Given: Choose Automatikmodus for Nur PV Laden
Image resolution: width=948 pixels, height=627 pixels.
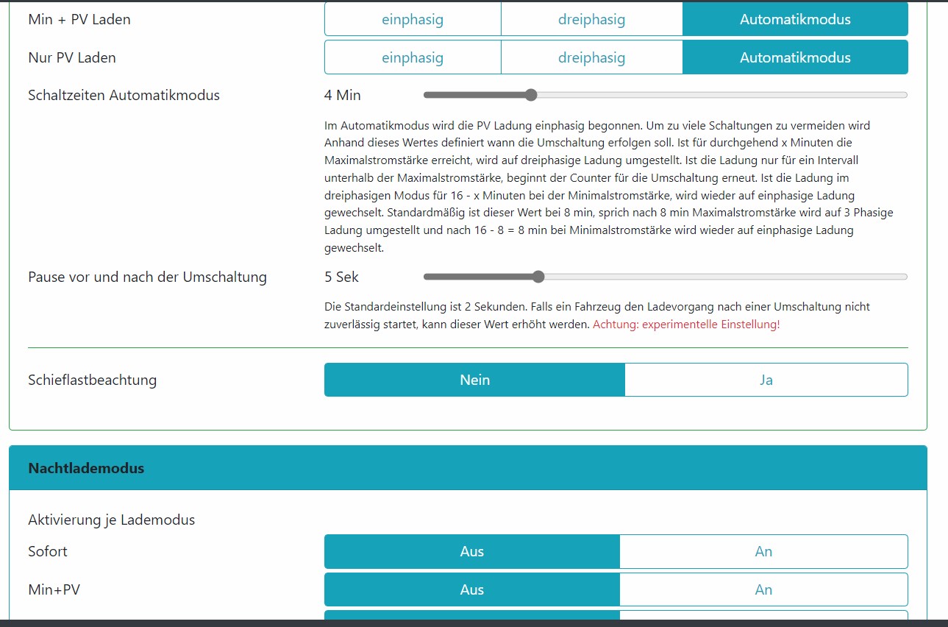Looking at the screenshot, I should 795,57.
